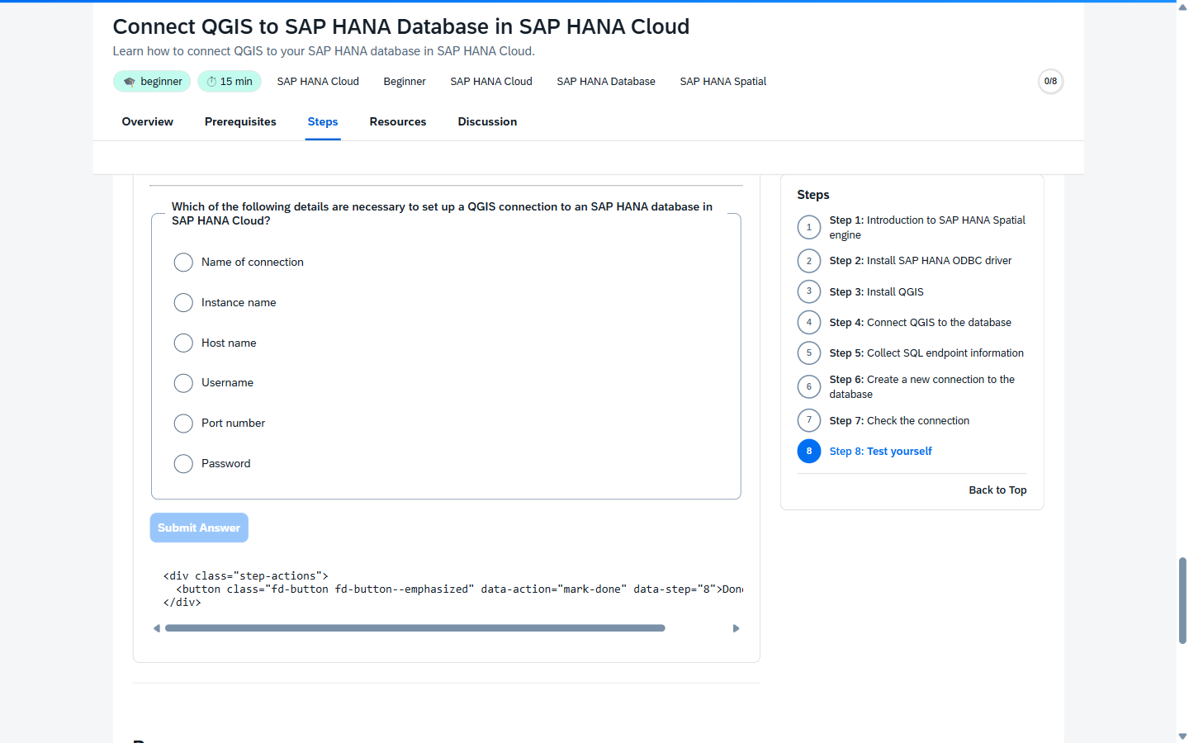The image size is (1189, 743).
Task: Click the quiz question text
Action: (x=442, y=214)
